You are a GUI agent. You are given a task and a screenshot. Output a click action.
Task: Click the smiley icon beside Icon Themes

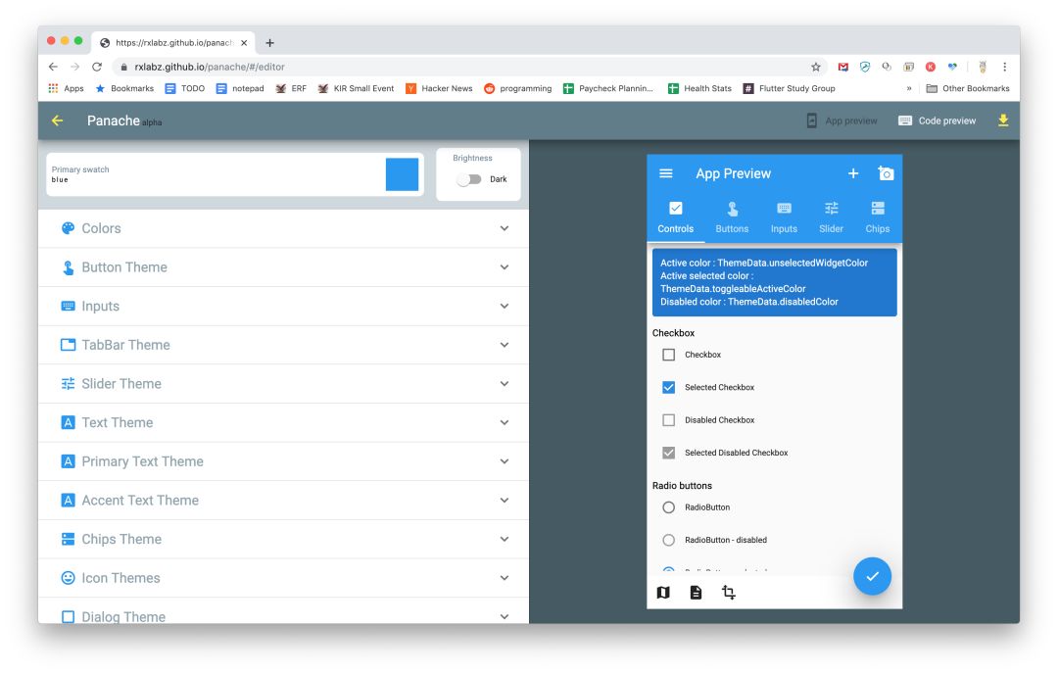(x=69, y=578)
